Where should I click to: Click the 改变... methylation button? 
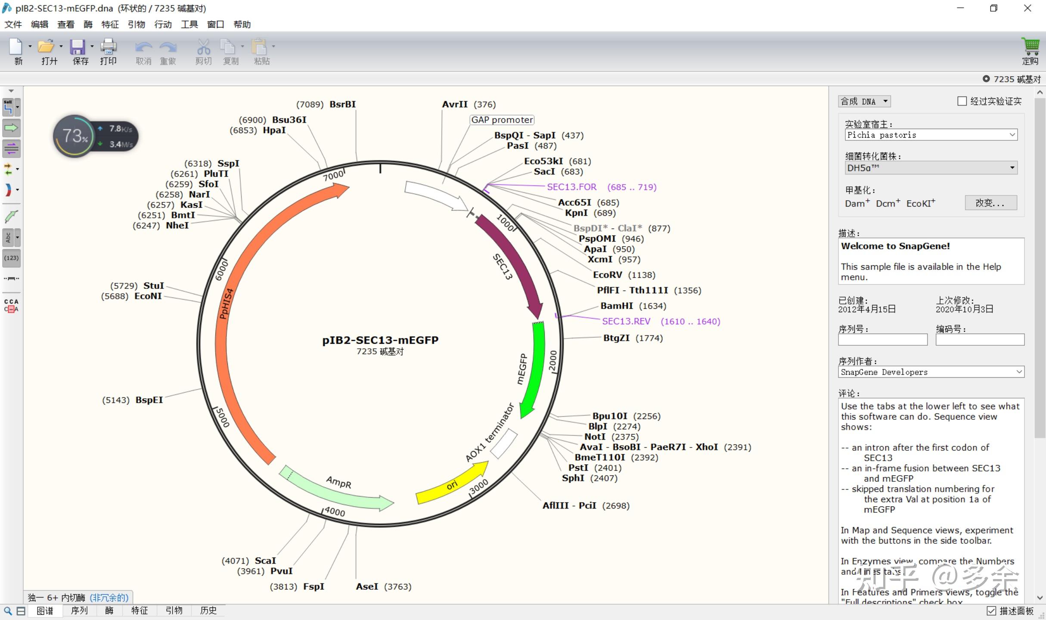[990, 203]
